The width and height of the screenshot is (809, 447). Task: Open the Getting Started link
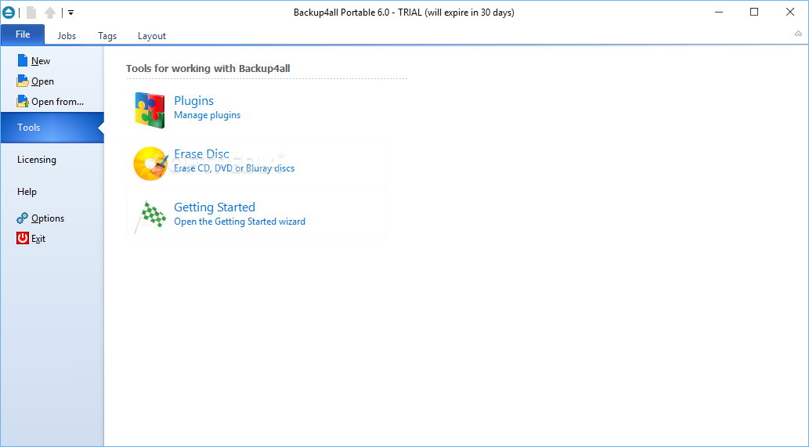pyautogui.click(x=215, y=207)
